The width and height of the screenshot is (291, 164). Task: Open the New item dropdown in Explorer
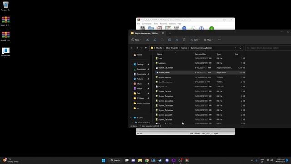[x=136, y=40]
